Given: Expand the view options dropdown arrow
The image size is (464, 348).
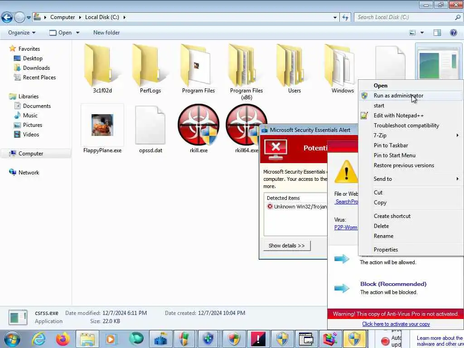Looking at the screenshot, I should [x=422, y=33].
